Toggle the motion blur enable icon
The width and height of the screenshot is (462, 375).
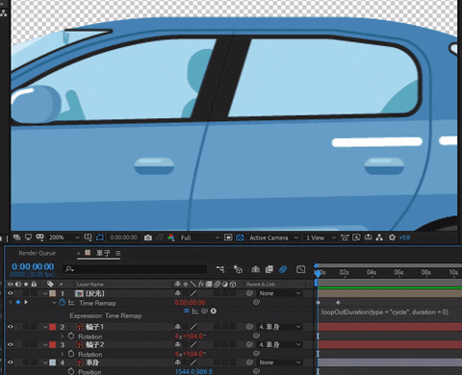click(x=283, y=269)
